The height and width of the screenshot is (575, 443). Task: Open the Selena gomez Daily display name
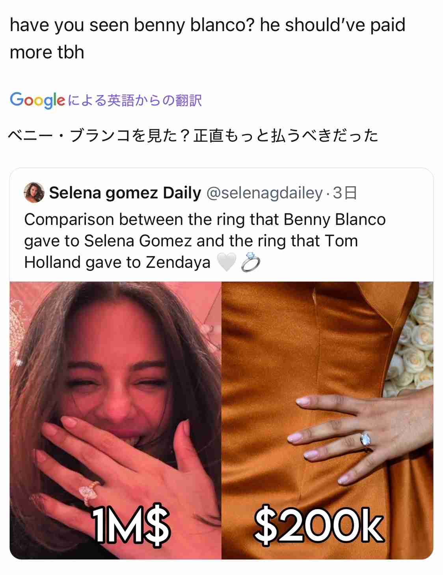[125, 193]
